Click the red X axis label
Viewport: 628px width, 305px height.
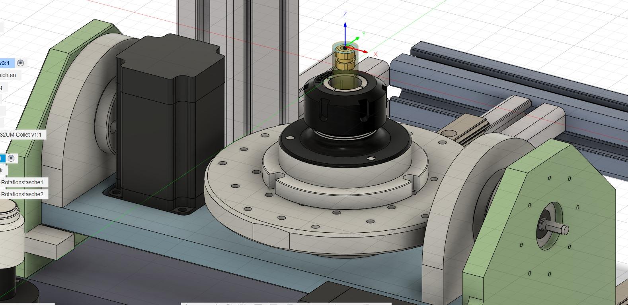(x=375, y=54)
